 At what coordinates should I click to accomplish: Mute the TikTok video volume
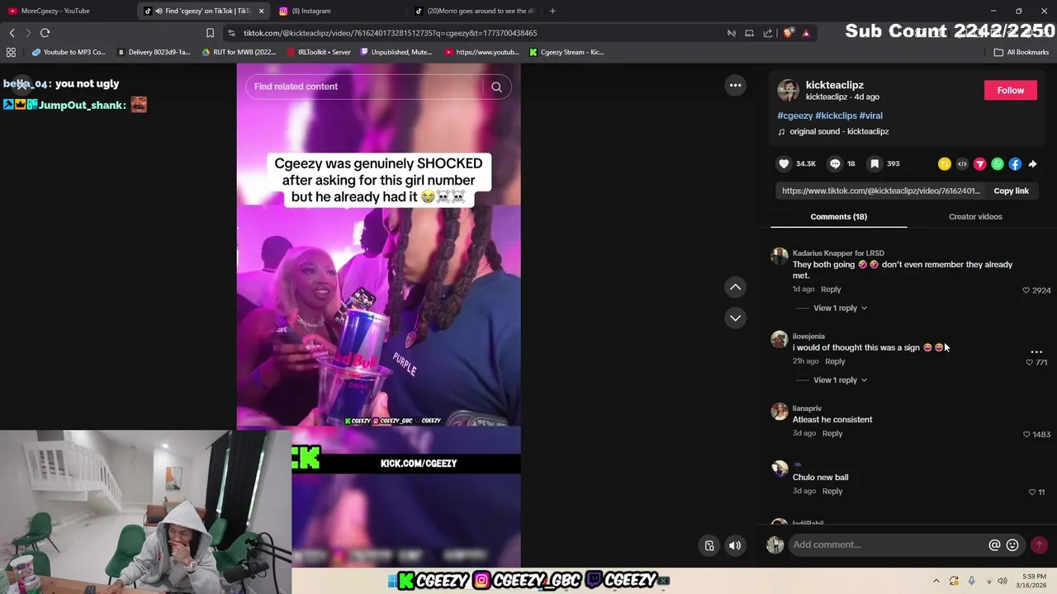pyautogui.click(x=734, y=545)
